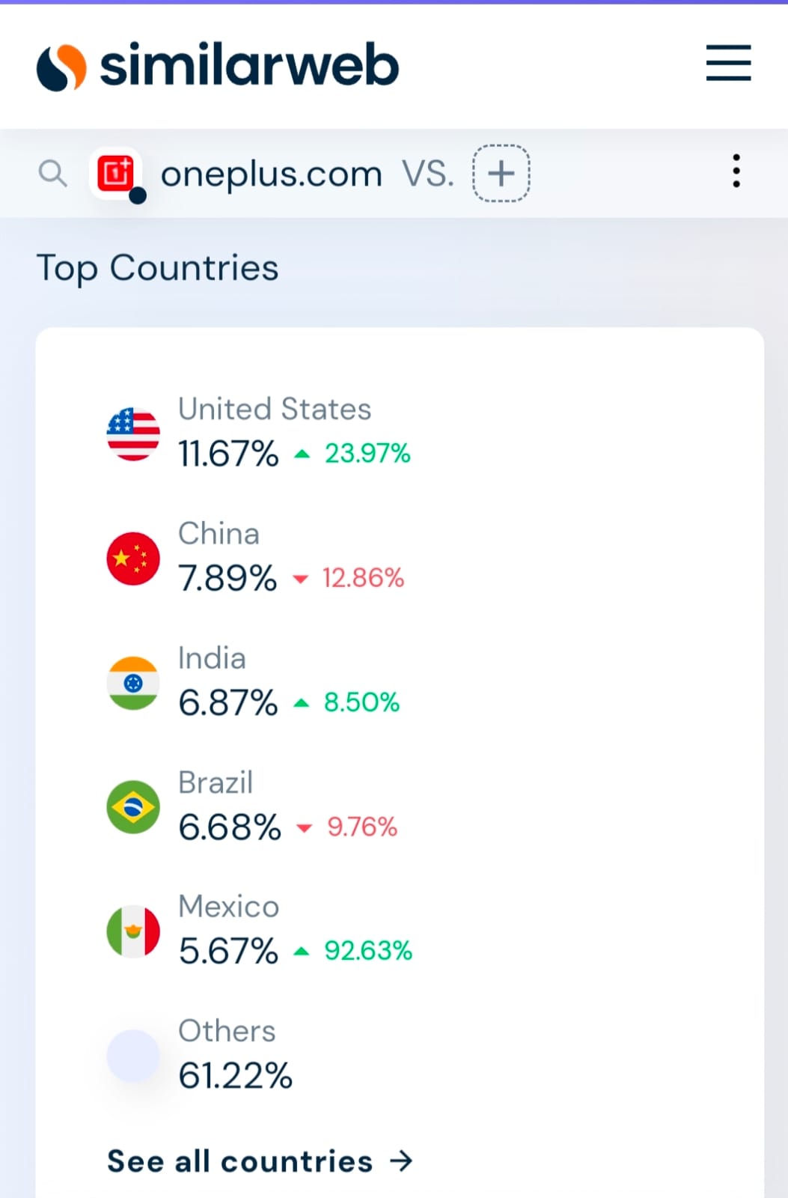Click the Others legend color circle
The width and height of the screenshot is (788, 1198).
click(x=133, y=1056)
